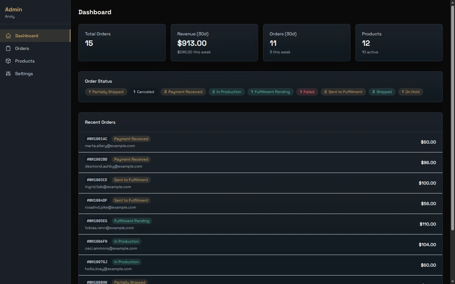Open order #WH1007GJ
455x284 pixels.
(260, 265)
